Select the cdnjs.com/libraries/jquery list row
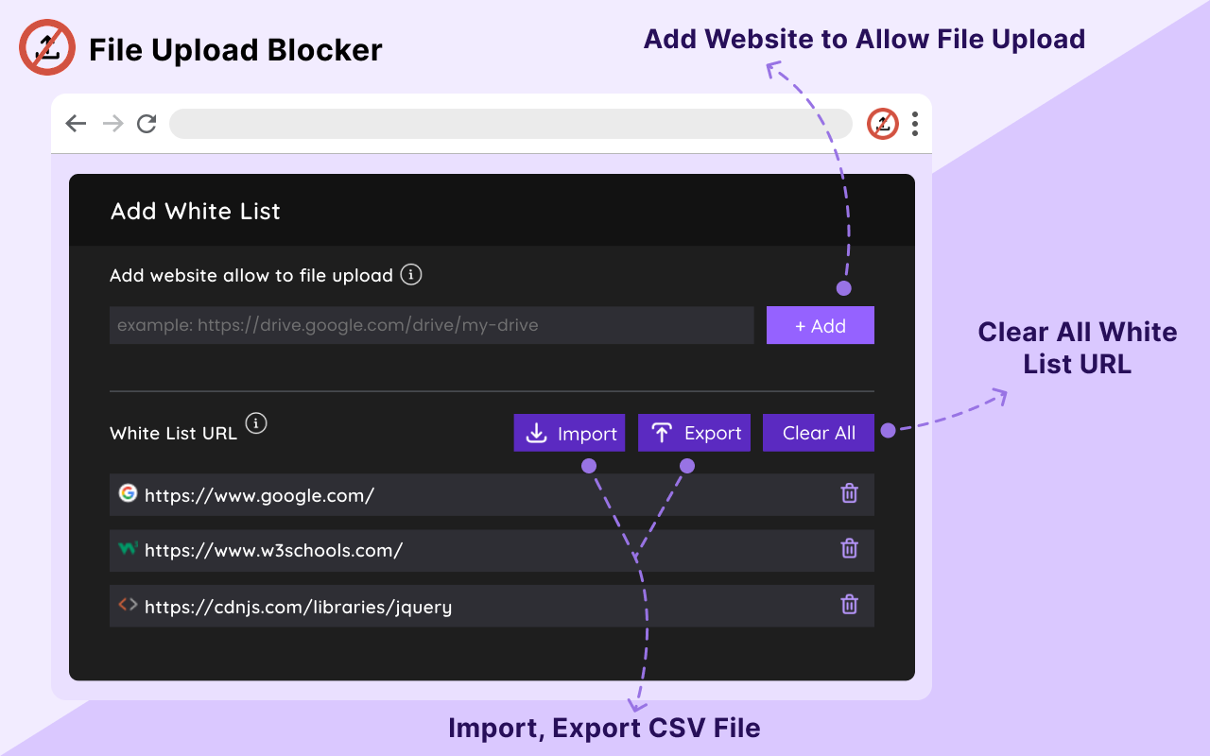 point(473,606)
